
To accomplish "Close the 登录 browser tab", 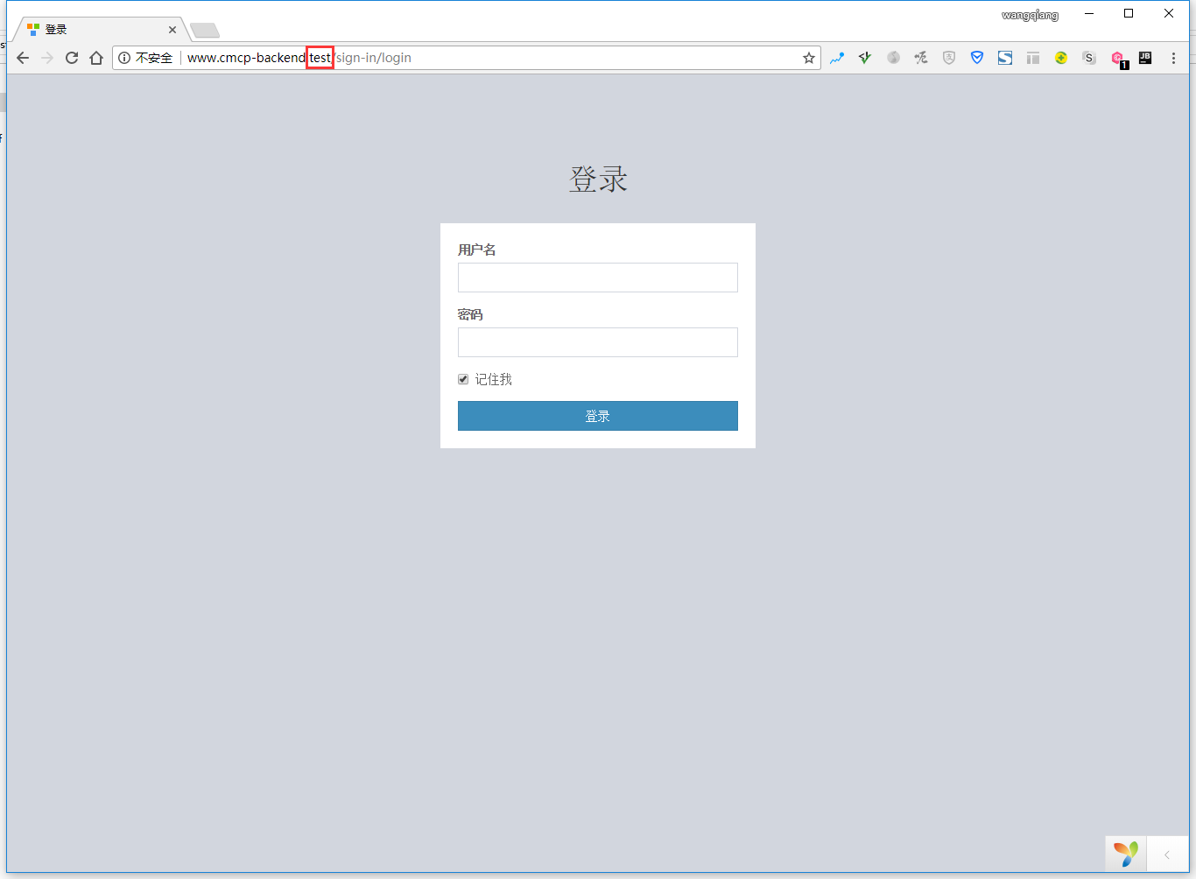I will click(172, 30).
